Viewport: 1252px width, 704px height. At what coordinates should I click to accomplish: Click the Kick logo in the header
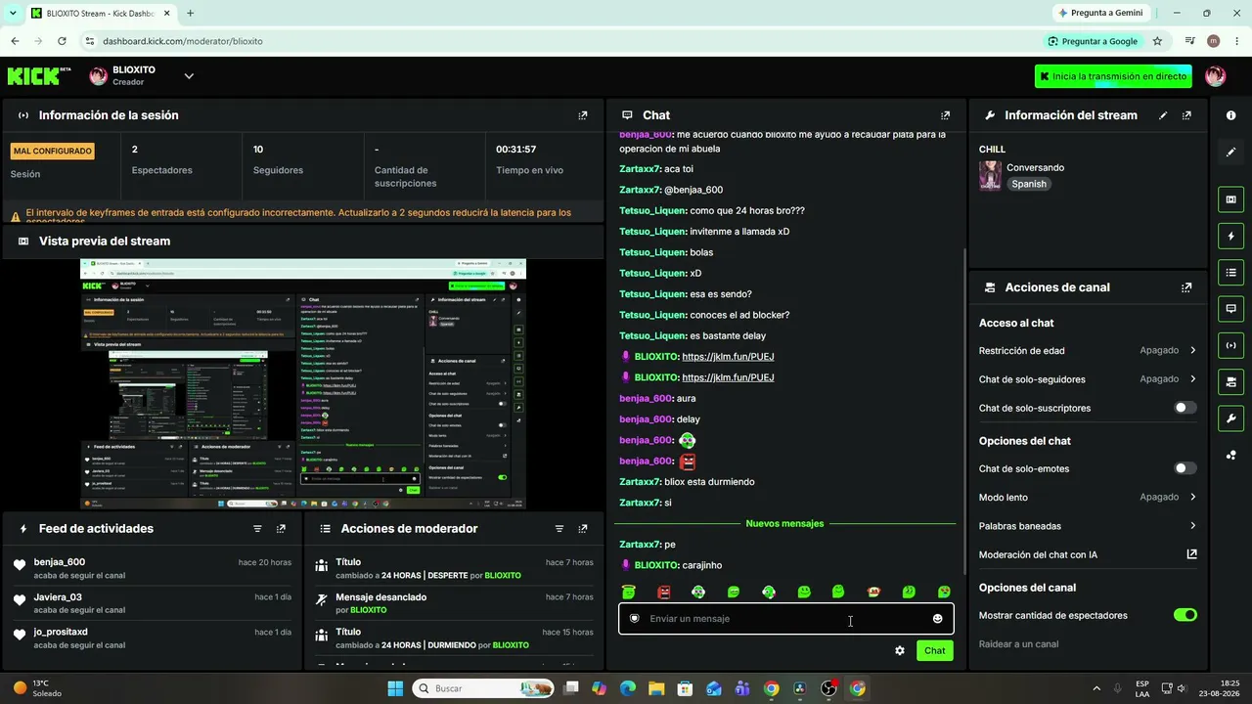click(x=39, y=76)
